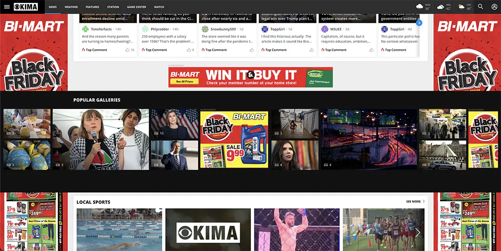Like ToppGirl 1d comment thumbs-up icon
The height and width of the screenshot is (251, 501).
[x=312, y=50]
